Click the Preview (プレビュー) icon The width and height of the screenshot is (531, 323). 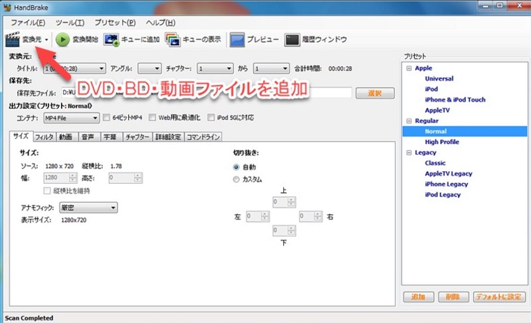point(237,40)
